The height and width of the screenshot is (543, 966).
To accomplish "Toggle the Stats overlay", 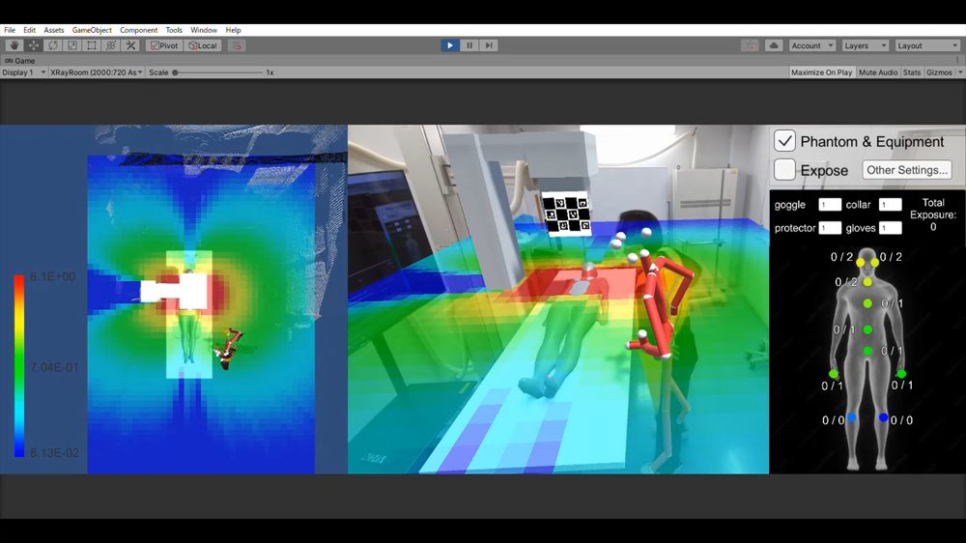I will [912, 72].
